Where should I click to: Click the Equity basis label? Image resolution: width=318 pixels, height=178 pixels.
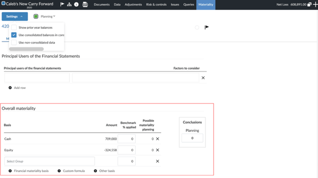[x=9, y=150]
